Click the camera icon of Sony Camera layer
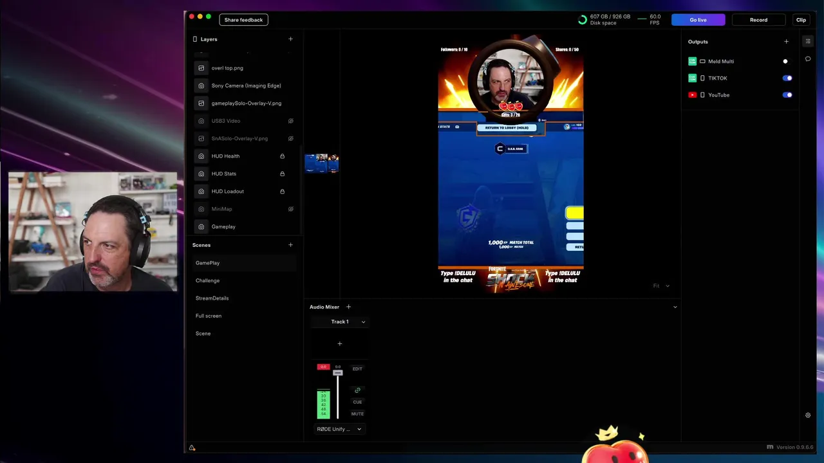824x463 pixels. pos(201,86)
